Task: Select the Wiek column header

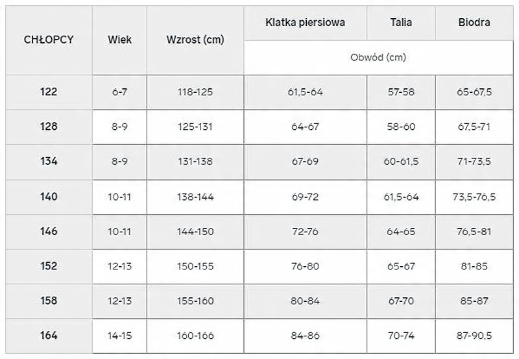Action: coord(119,40)
